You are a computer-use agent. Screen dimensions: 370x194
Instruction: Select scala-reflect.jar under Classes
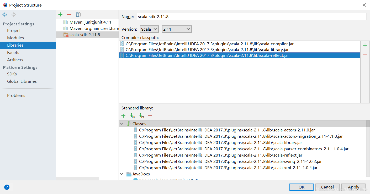220,155
